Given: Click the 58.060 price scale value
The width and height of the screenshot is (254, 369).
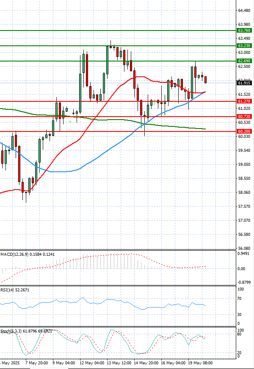Looking at the screenshot, I should [244, 193].
